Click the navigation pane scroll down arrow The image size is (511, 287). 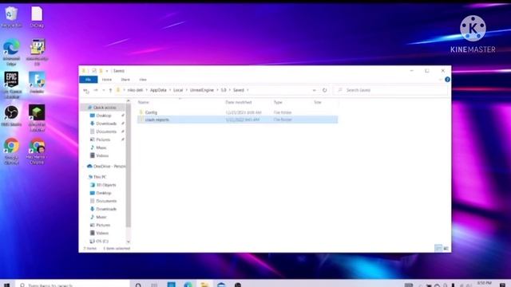click(128, 242)
